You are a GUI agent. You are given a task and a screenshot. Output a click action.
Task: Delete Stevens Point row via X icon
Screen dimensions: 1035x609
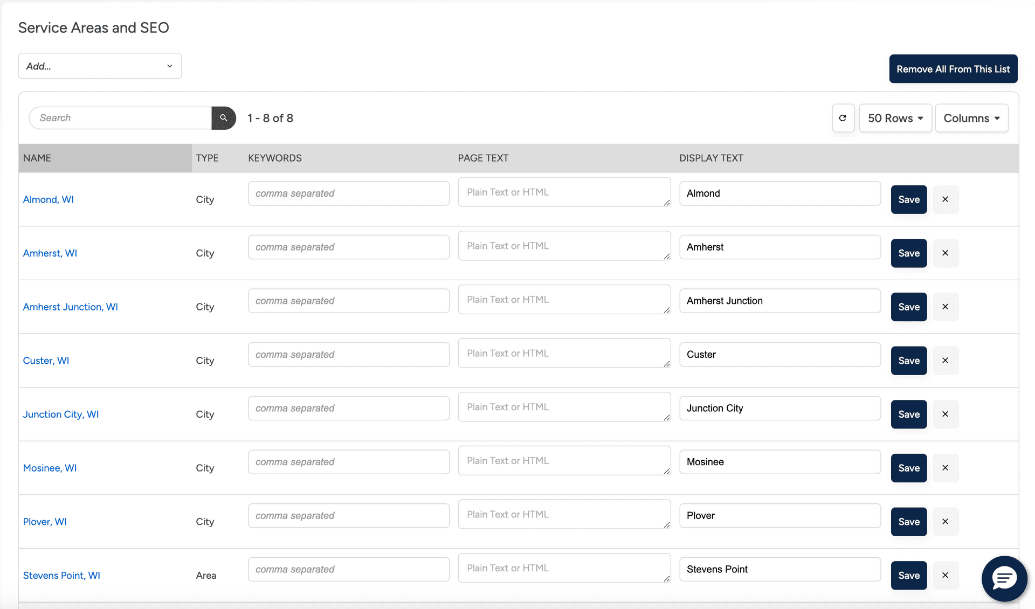click(945, 576)
